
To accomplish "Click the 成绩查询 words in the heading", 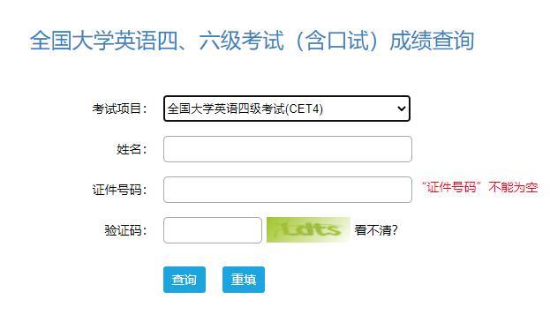I will click(432, 41).
